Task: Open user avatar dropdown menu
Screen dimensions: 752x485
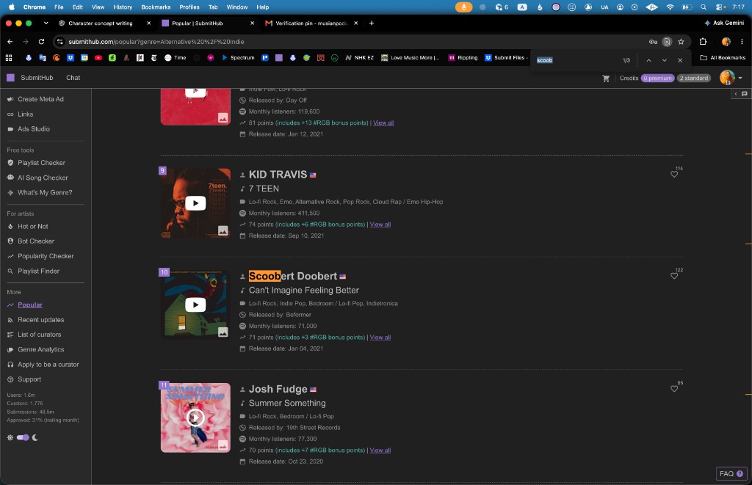Action: (731, 78)
